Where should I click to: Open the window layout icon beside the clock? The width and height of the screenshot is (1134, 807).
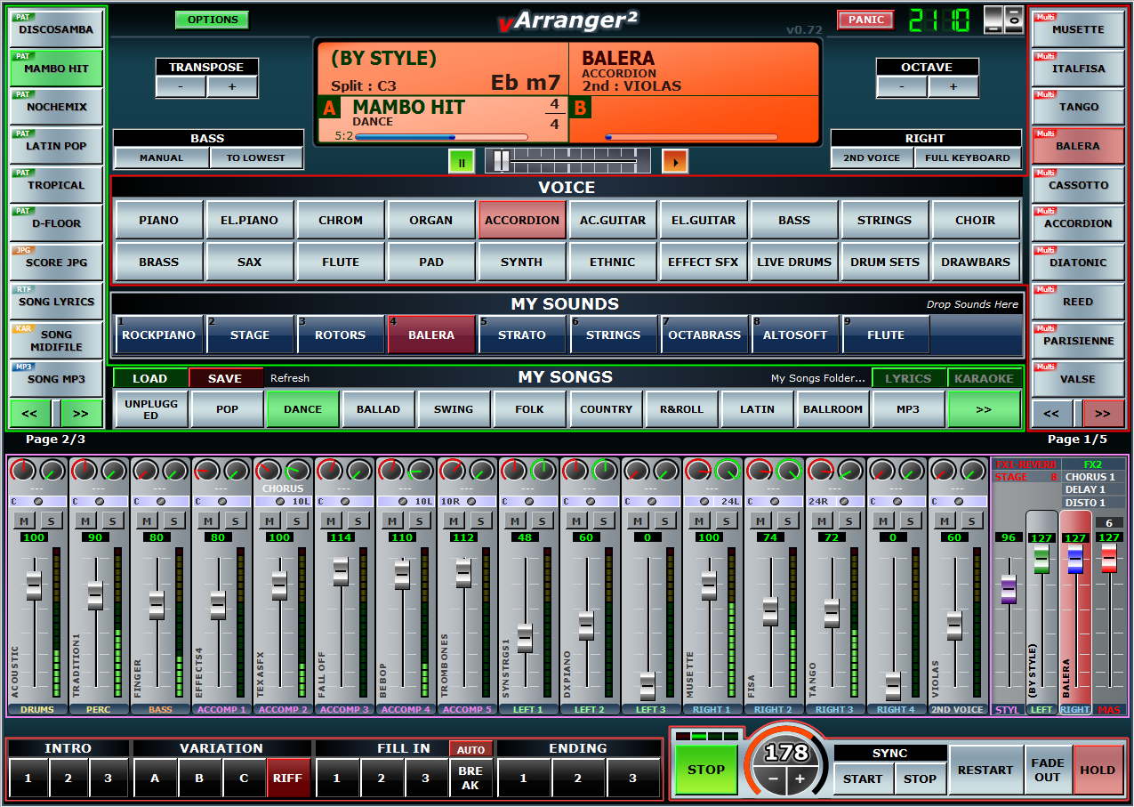tap(1003, 20)
